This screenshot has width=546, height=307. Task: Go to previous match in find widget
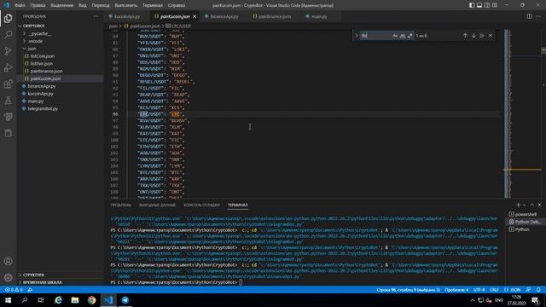click(x=465, y=36)
